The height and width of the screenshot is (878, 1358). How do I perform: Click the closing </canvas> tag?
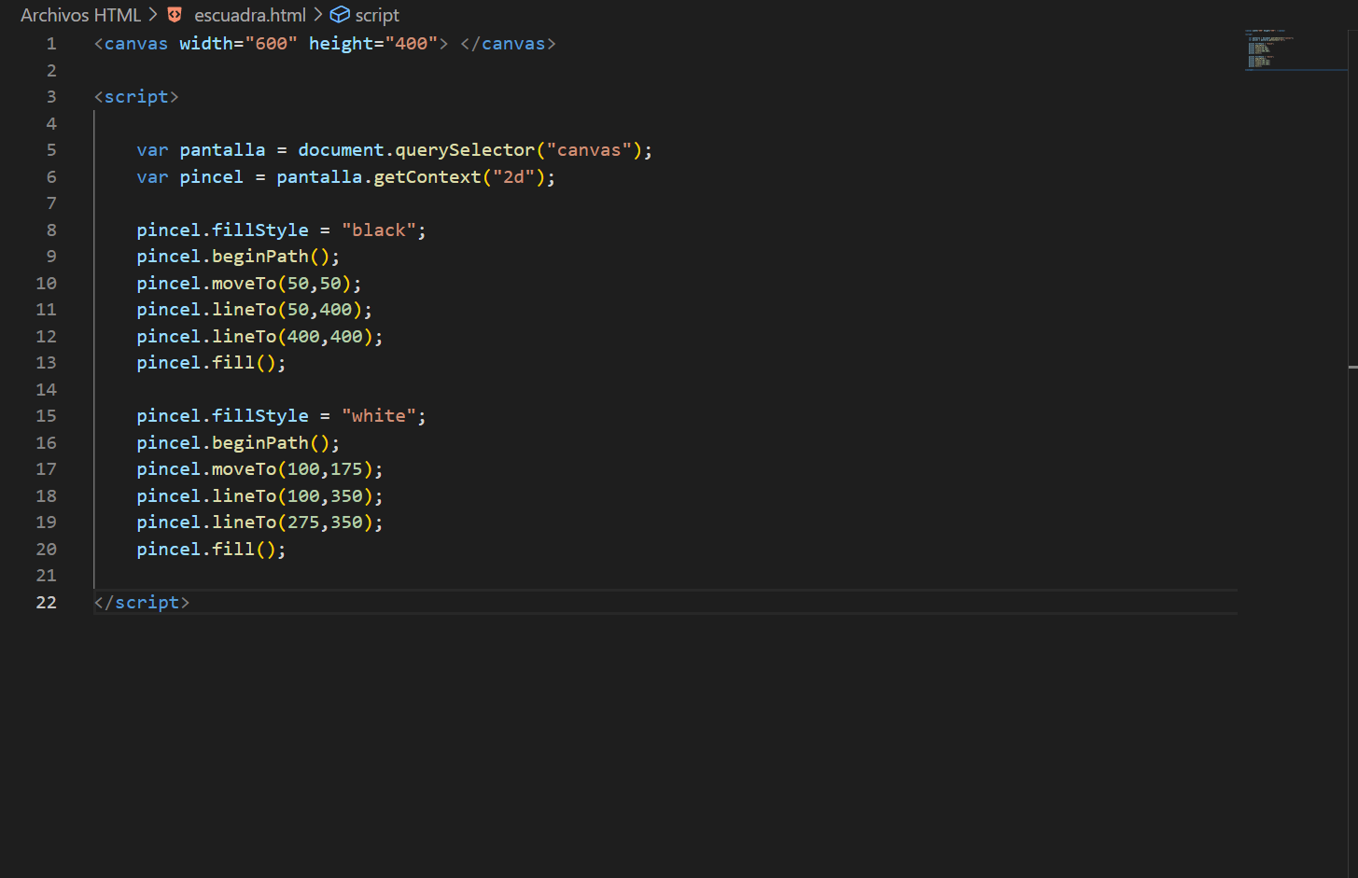[508, 44]
